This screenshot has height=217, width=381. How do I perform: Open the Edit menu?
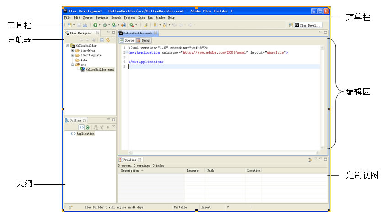tap(77, 18)
